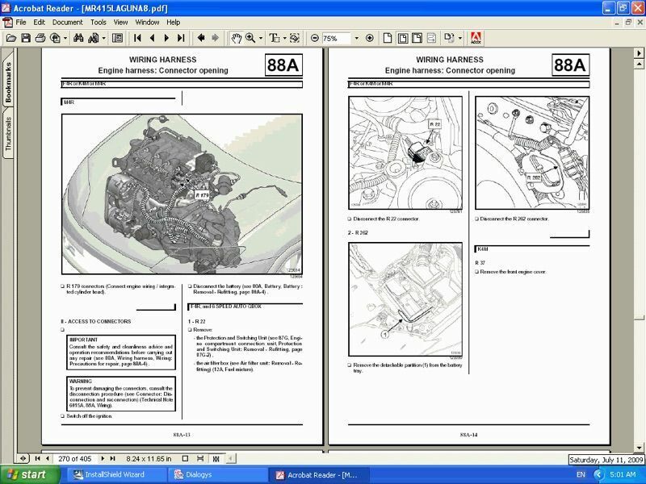Click the zoom out minus button

(315, 38)
